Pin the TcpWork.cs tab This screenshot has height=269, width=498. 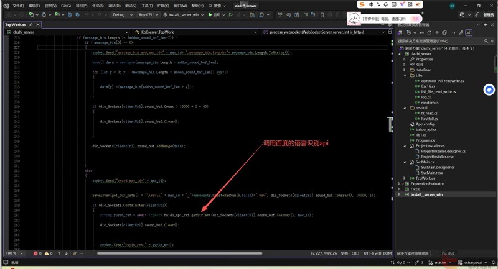31,25
